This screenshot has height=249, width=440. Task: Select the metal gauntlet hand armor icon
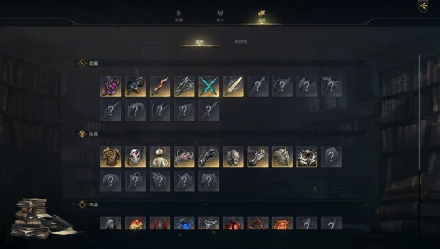tap(257, 157)
